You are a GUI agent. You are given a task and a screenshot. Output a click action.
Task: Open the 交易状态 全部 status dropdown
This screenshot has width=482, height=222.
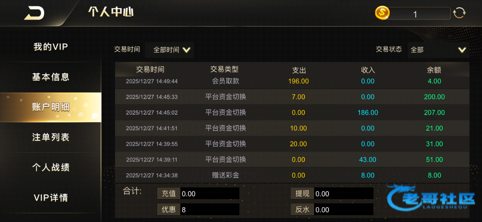tap(438, 50)
